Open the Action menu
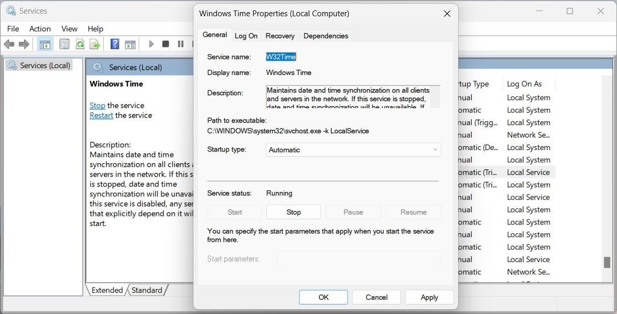617x314 pixels. click(x=40, y=29)
